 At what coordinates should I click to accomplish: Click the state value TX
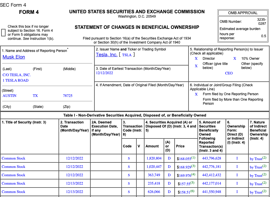click(35, 95)
